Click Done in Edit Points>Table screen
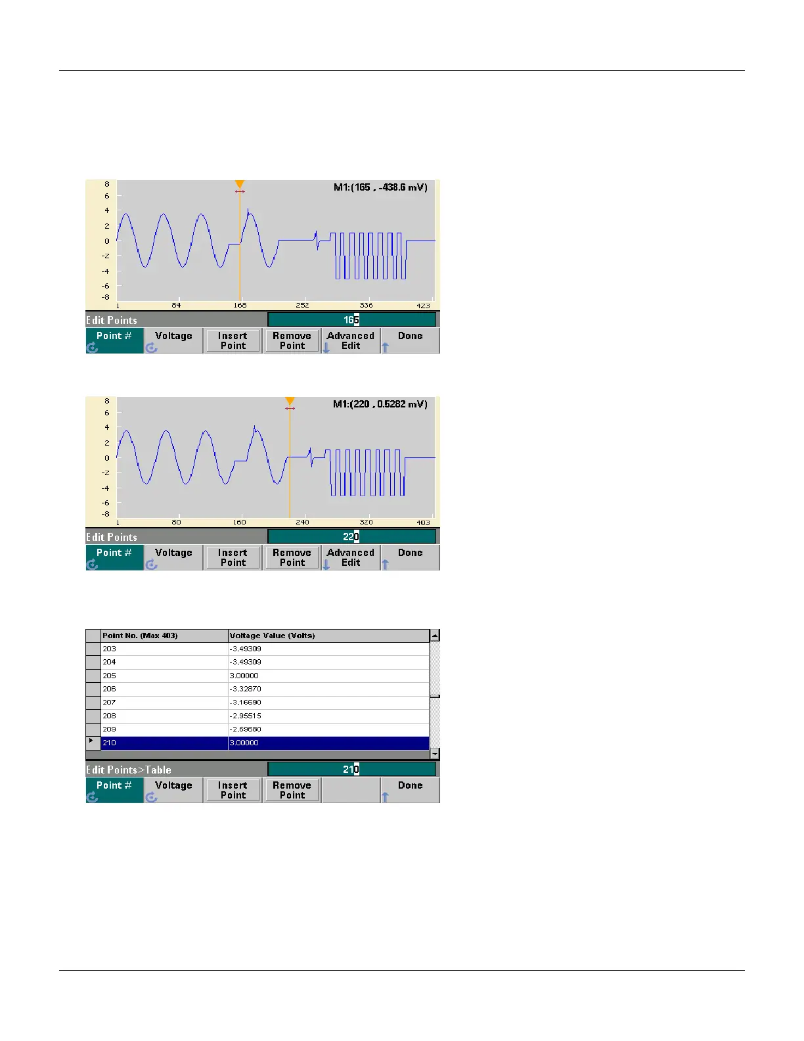The height and width of the screenshot is (1041, 804). click(x=410, y=790)
